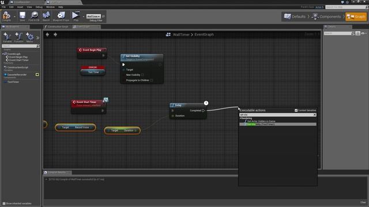Viewport: 369px width, 207px height.
Task: Click the WallTimer breadcrumb
Action: pyautogui.click(x=181, y=34)
